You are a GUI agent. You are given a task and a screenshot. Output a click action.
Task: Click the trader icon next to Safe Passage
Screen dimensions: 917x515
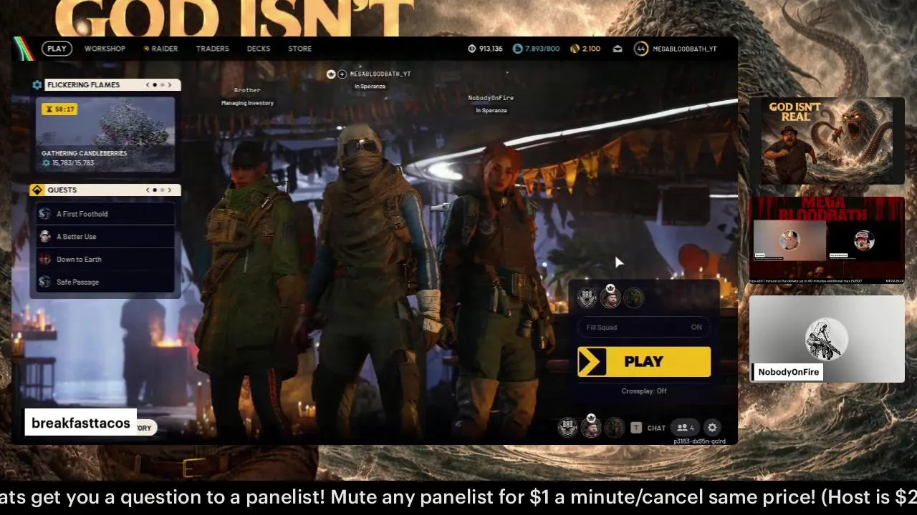point(45,282)
